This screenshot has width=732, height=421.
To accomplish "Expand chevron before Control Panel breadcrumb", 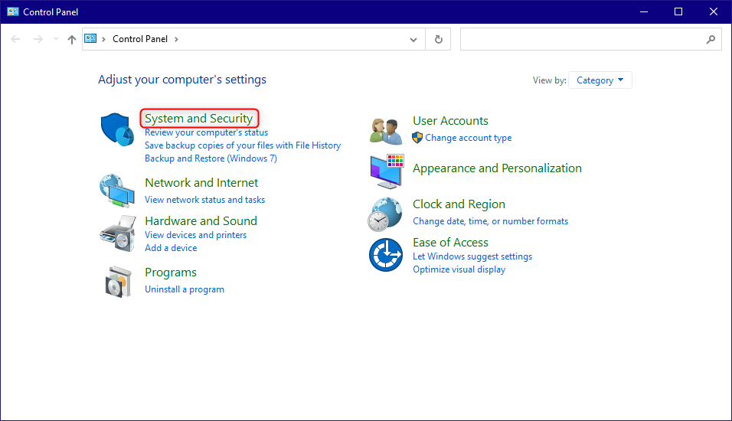I will 103,39.
